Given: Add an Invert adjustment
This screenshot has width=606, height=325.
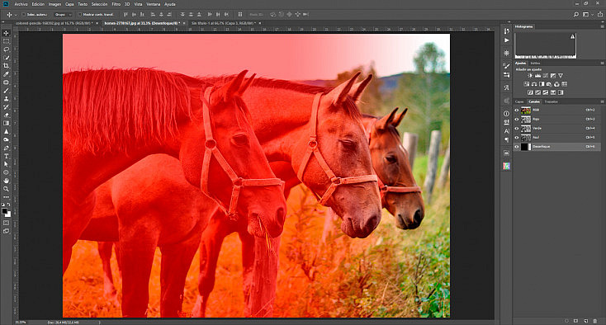Looking at the screenshot, I should 530,92.
